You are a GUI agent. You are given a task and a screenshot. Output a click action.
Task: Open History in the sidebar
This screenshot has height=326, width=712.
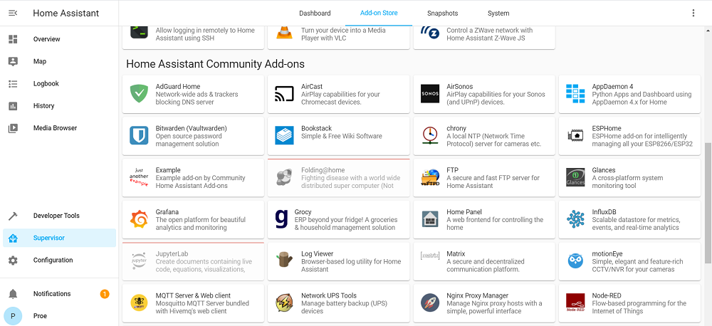pyautogui.click(x=60, y=106)
